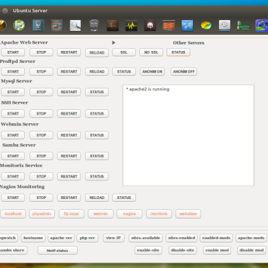Image resolution: width=268 pixels, height=268 pixels.
Task: Check Nagios Monitoring STATUS
Action: (124, 198)
